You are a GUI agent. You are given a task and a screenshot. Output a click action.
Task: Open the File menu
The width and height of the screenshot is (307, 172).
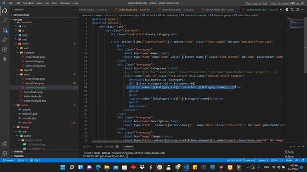pyautogui.click(x=11, y=3)
